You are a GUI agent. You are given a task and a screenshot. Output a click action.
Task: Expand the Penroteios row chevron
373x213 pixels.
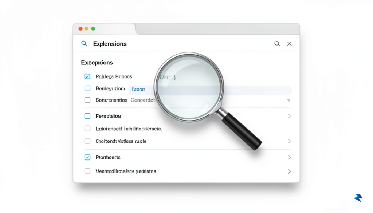(x=289, y=116)
